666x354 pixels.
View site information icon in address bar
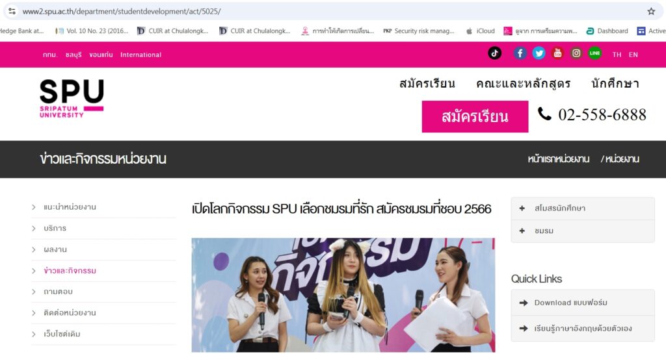point(12,12)
